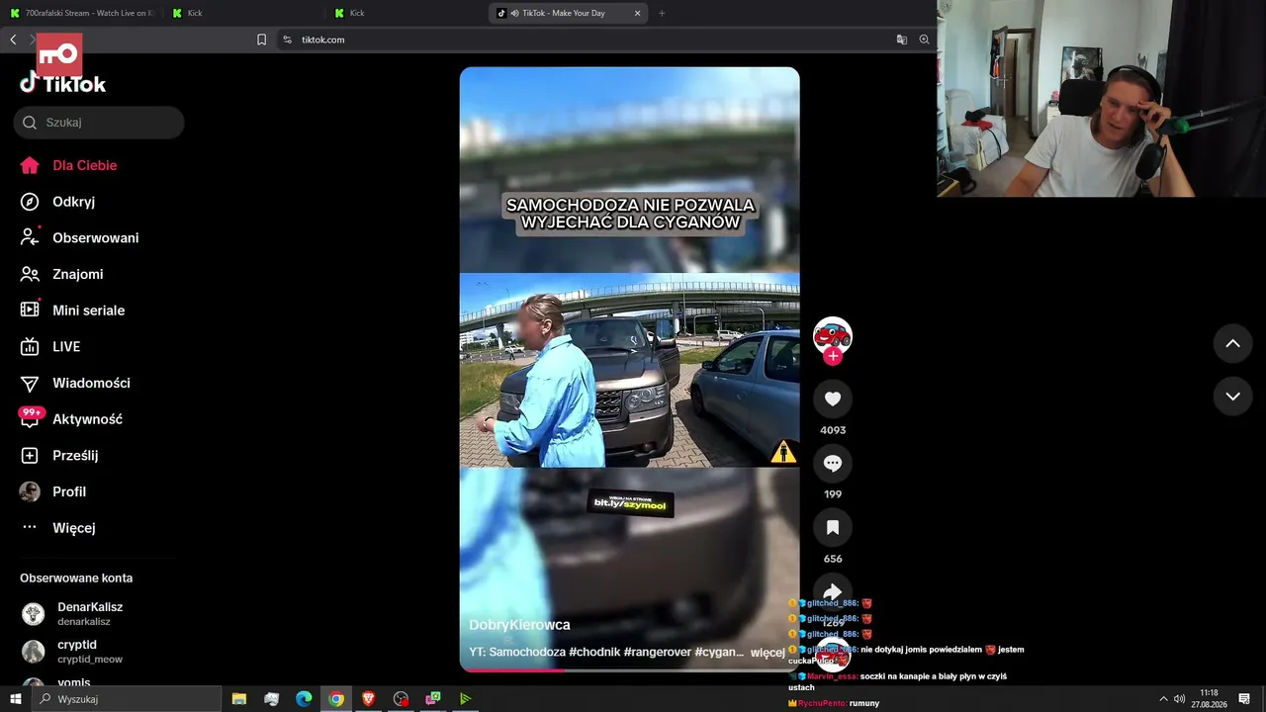Open Mini seriale section
This screenshot has width=1266, height=712.
[x=72, y=311]
